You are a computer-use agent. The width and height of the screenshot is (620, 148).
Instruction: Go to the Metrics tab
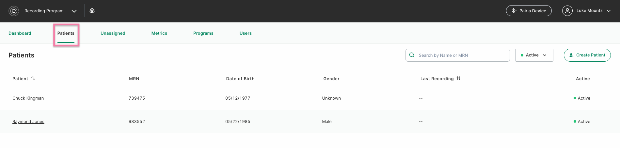(x=159, y=33)
